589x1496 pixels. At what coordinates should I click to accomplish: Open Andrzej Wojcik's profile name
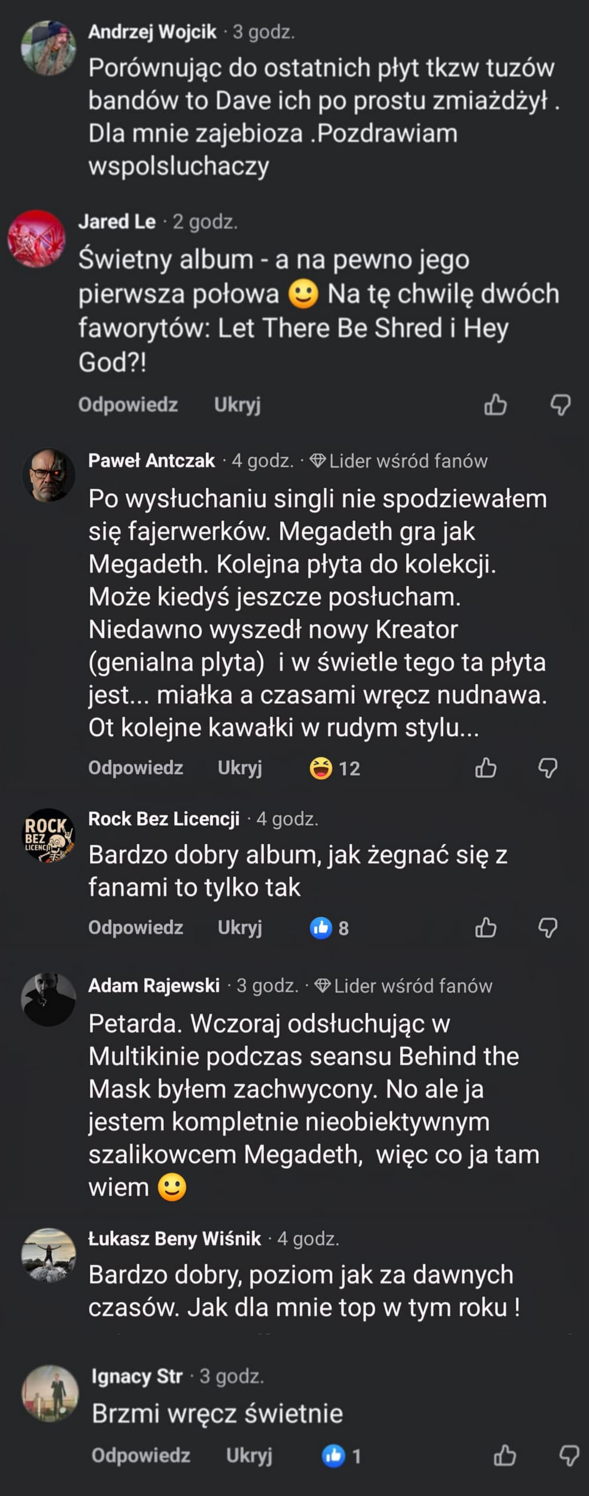[x=153, y=31]
